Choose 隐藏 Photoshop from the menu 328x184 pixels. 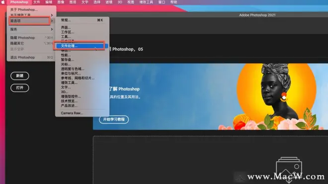[31, 38]
